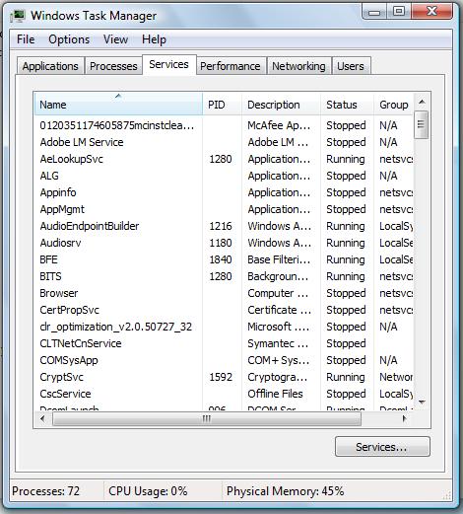Sort list by Name column header
This screenshot has width=463, height=514.
[118, 105]
